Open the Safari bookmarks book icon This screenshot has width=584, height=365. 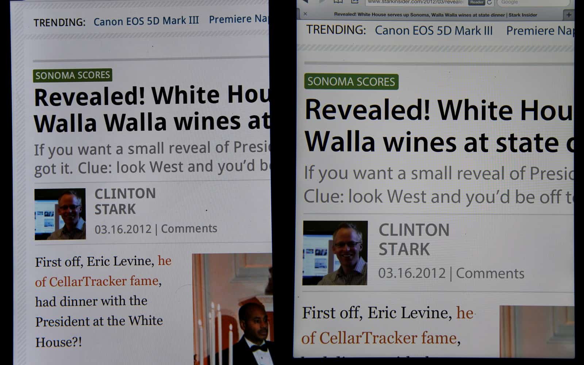tap(338, 2)
